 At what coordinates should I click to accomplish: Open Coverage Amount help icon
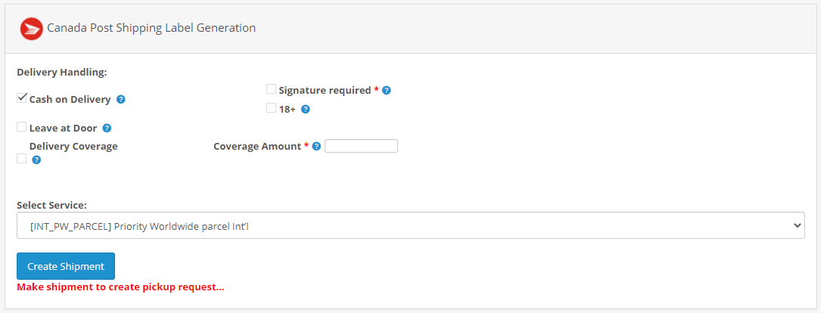(x=316, y=147)
